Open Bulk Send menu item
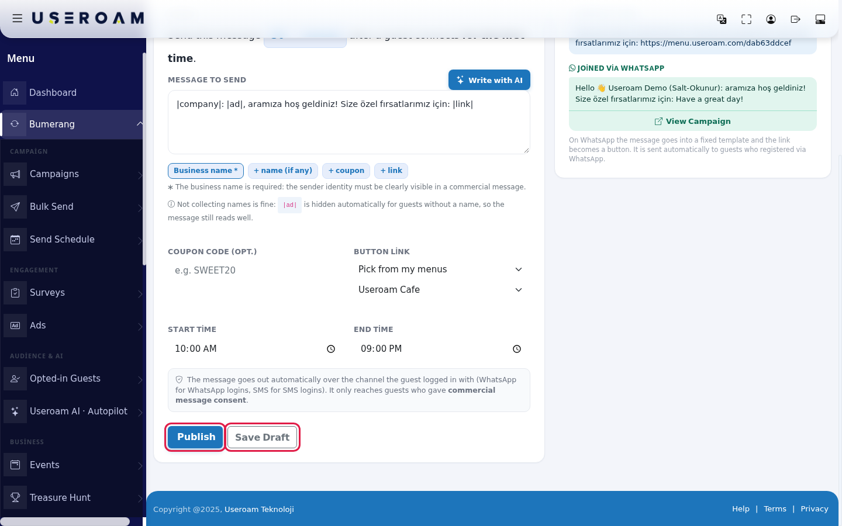The image size is (842, 526). point(72,207)
